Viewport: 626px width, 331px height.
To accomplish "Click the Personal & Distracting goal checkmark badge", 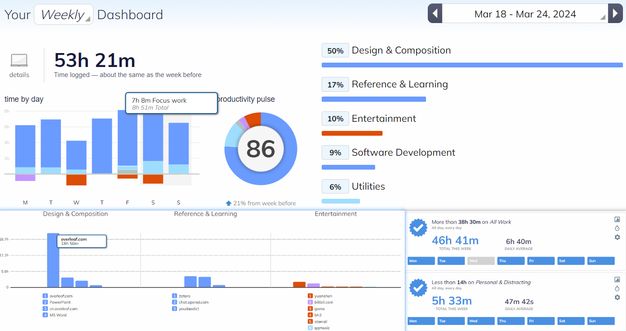I will [x=418, y=288].
